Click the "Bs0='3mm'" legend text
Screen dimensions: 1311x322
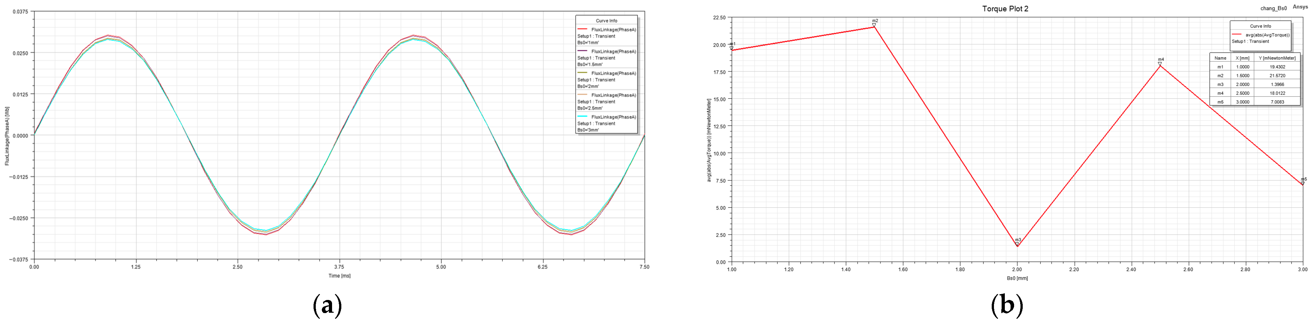(588, 130)
